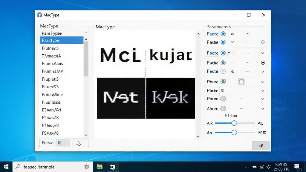Expand the chevron of the Facte 'c' row
The width and height of the screenshot is (306, 172).
point(263,53)
